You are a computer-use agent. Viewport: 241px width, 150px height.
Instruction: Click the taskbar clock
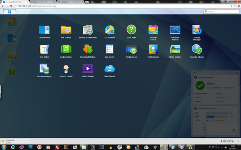coord(233,147)
